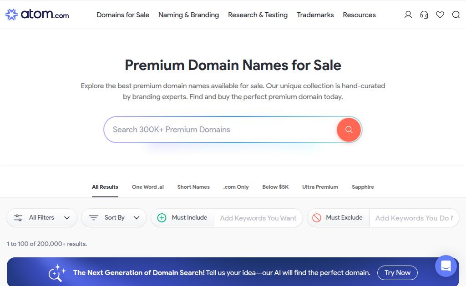Open the user account icon
The width and height of the screenshot is (466, 286).
408,15
